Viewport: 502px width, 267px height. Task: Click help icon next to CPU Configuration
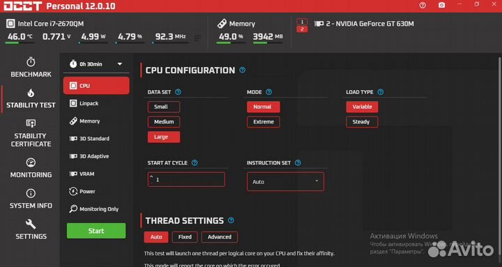pos(243,70)
